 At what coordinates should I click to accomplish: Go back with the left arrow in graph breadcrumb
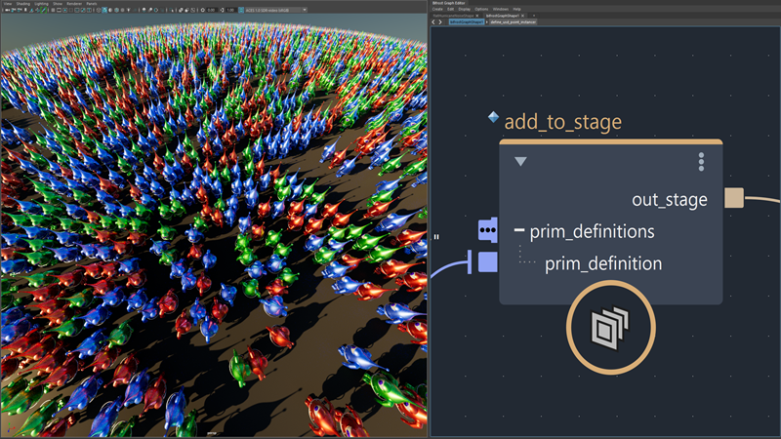point(435,21)
